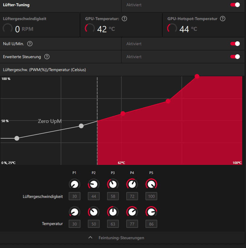
Task: Click the 0 %, 25°C origin label
Action: (8, 163)
